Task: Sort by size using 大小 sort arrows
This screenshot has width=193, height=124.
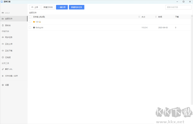Action: pos(156,17)
